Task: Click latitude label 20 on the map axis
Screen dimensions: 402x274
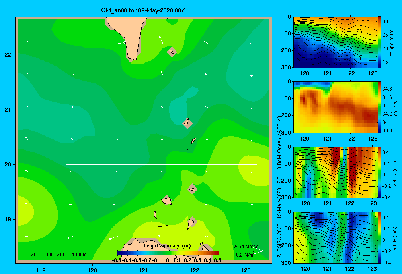Action: (8, 164)
